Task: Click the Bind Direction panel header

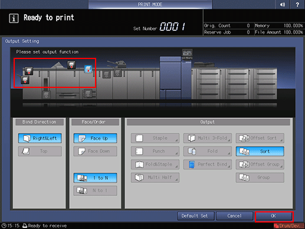Action: 40,122
